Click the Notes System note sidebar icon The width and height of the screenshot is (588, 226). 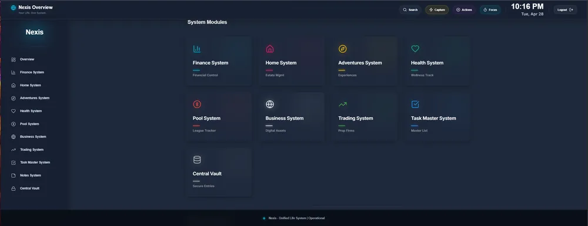(x=14, y=176)
